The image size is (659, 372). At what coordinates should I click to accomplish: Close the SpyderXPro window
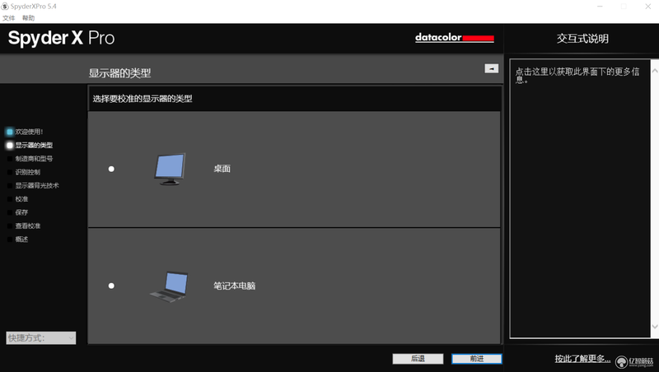647,7
